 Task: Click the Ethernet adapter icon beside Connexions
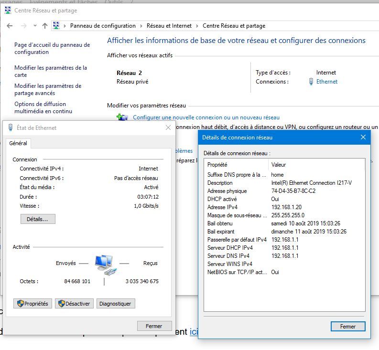point(312,82)
